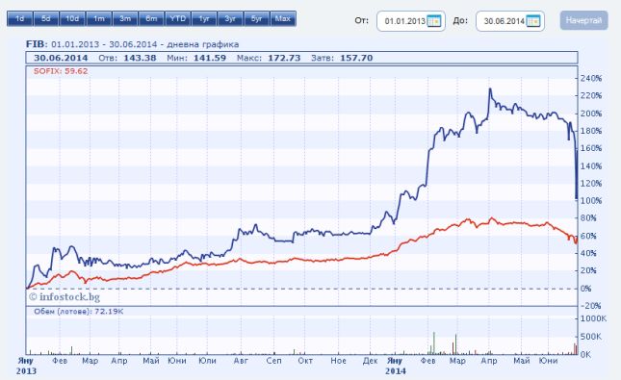The height and width of the screenshot is (380, 621).
Task: Show the 6m period chart
Action: [x=151, y=18]
